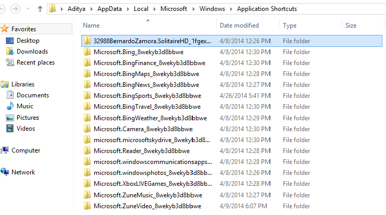Click the Forward navigation arrow

point(15,9)
